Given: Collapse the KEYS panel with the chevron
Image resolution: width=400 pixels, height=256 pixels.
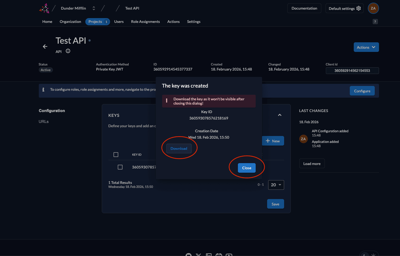Looking at the screenshot, I should pos(280,115).
